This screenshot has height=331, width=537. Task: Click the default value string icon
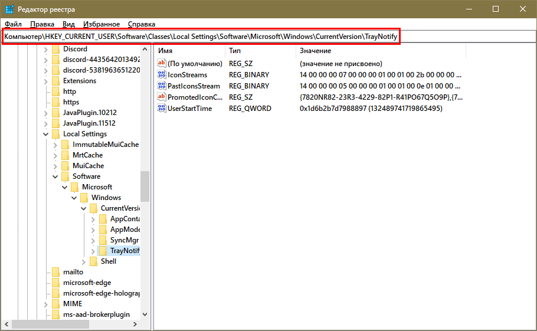click(x=162, y=64)
